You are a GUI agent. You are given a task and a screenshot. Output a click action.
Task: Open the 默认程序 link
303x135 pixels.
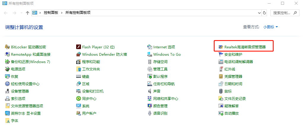pyautogui.click(x=160, y=76)
